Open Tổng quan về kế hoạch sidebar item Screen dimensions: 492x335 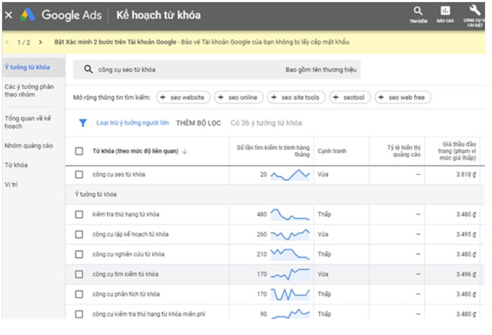coord(27,122)
